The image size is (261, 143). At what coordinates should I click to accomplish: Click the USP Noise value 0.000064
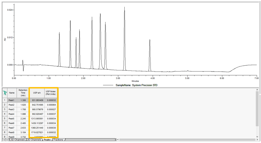(51, 105)
